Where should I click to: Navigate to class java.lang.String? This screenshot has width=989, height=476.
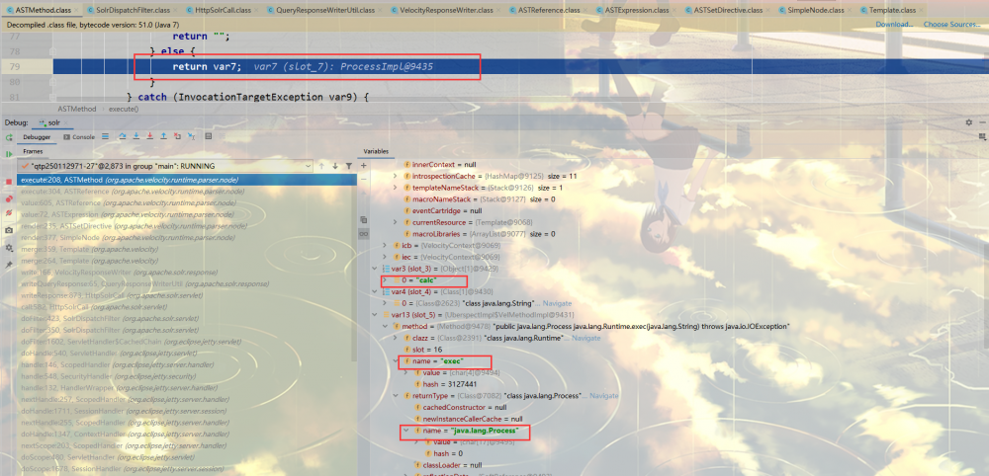tap(557, 303)
